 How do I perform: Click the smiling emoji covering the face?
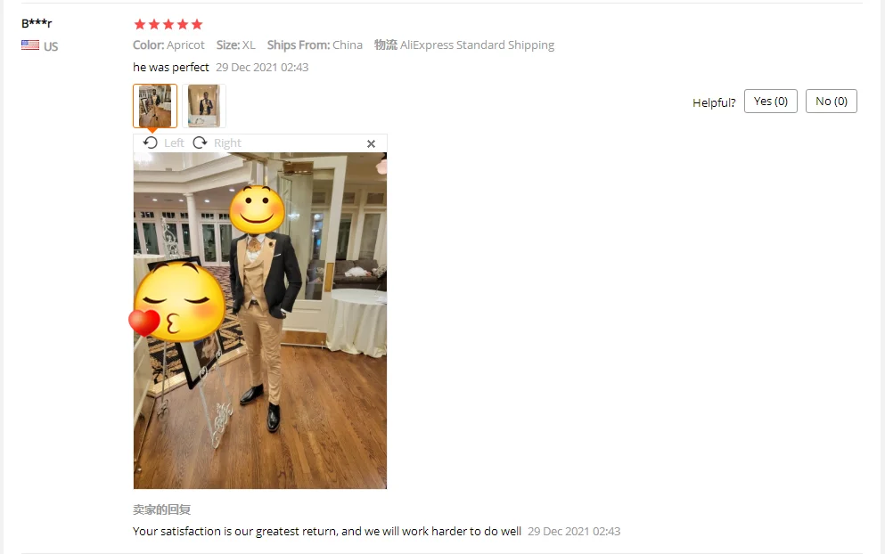point(257,210)
